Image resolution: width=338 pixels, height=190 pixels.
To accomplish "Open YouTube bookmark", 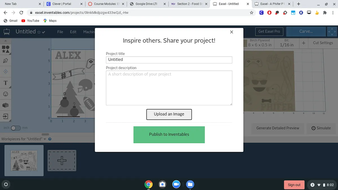I will coord(30,21).
